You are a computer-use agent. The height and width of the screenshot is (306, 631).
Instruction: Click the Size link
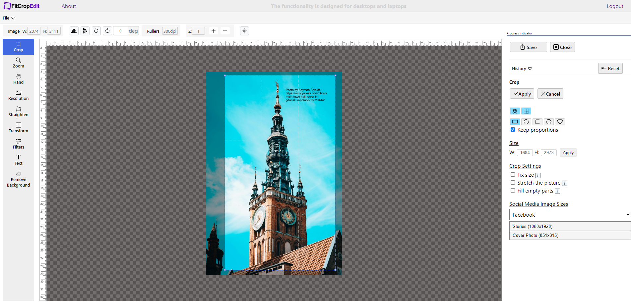(514, 143)
